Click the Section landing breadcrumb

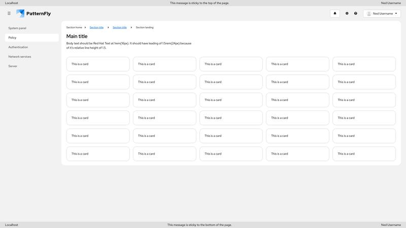(145, 27)
